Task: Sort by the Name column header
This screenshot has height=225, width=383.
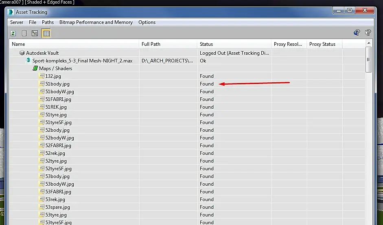Action: (x=74, y=44)
